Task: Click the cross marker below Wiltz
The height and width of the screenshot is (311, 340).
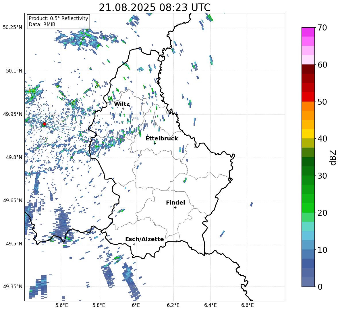Action: click(123, 109)
